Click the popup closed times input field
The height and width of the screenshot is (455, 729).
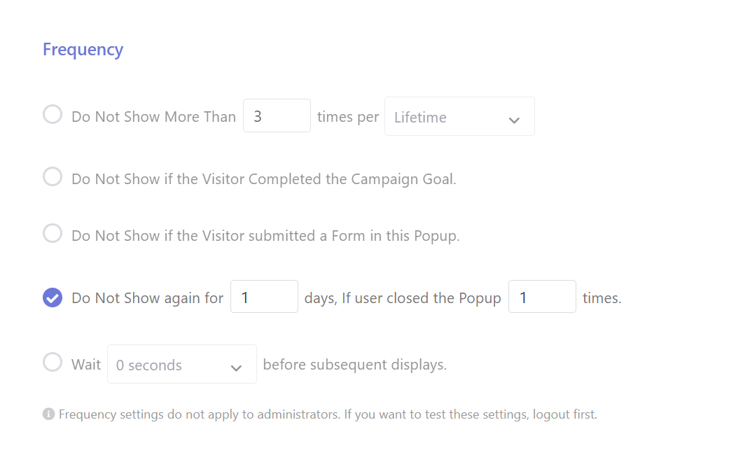(542, 297)
